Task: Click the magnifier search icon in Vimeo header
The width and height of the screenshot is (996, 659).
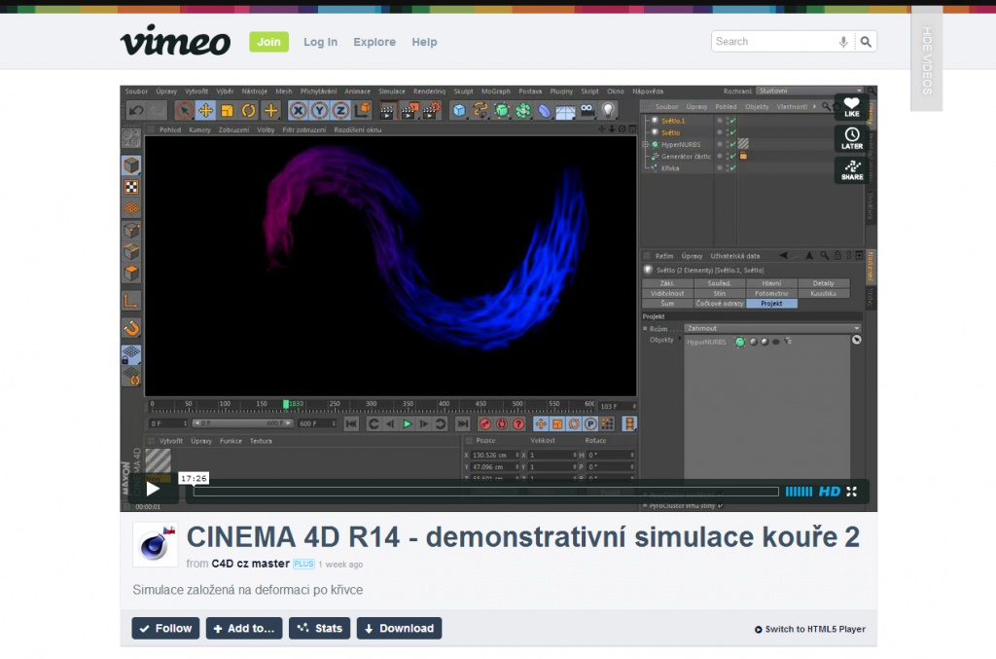Action: (x=865, y=42)
